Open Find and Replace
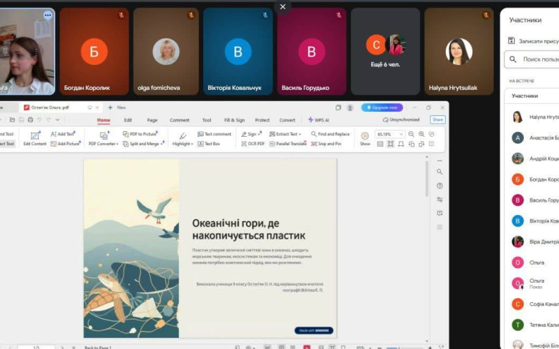Image resolution: width=559 pixels, height=349 pixels. tap(329, 134)
